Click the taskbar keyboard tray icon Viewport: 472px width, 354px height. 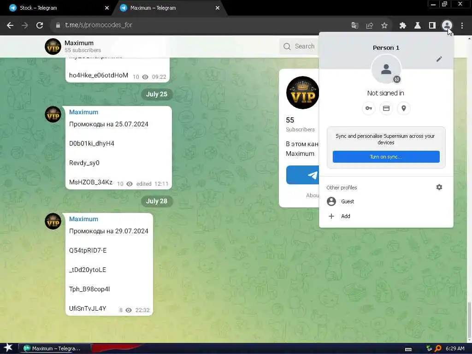pos(408,349)
